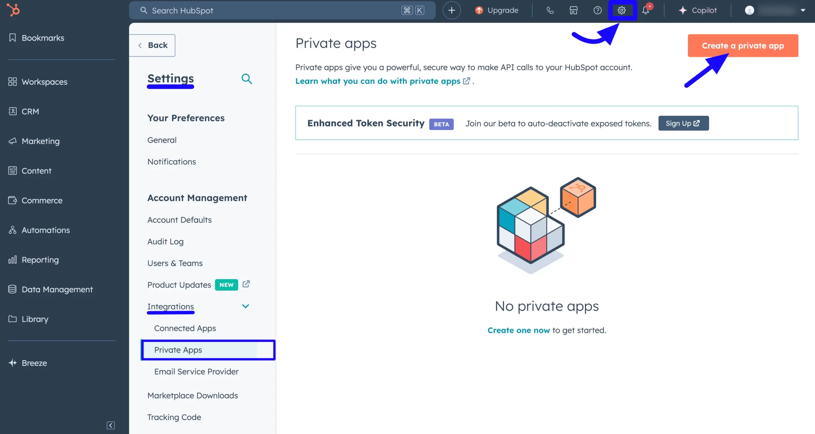The image size is (815, 434).
Task: Open the Search HubSpot field
Action: tap(282, 10)
